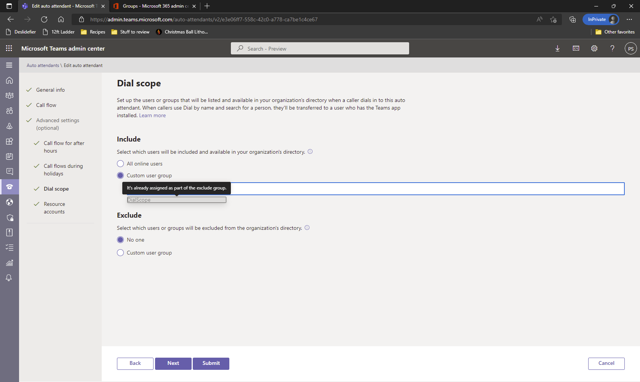Show the Exclude section info tooltip icon
This screenshot has height=382, width=640.
click(307, 228)
